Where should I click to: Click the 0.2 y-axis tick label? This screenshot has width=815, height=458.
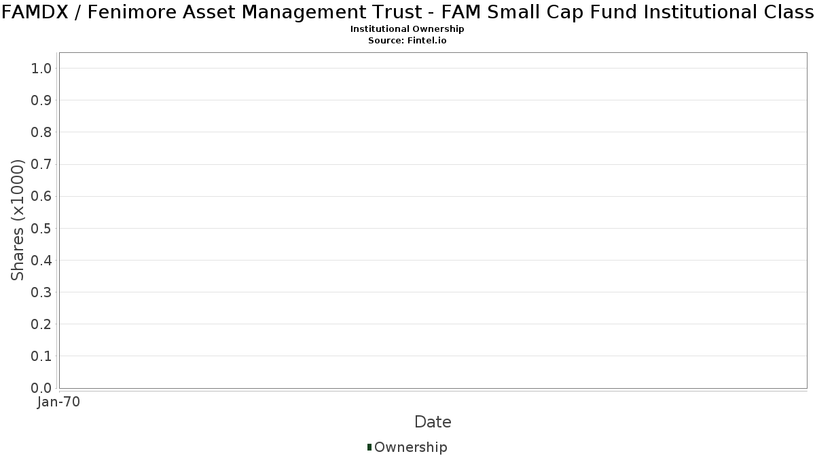41,324
